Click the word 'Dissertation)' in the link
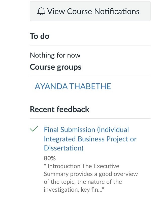Image resolution: width=162 pixels, height=203 pixels. coord(63,148)
